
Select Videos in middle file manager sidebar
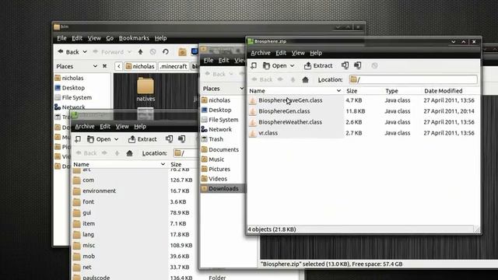click(x=218, y=179)
